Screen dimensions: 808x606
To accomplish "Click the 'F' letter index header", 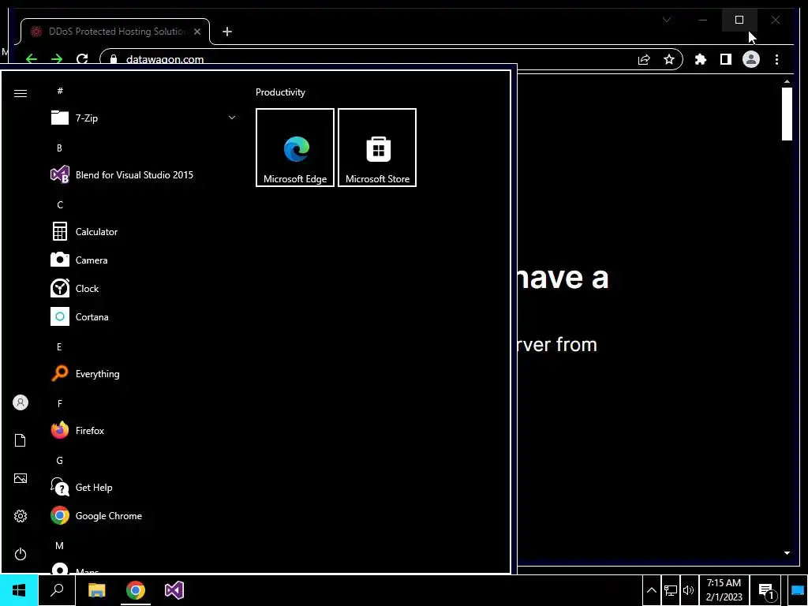I will [x=59, y=403].
